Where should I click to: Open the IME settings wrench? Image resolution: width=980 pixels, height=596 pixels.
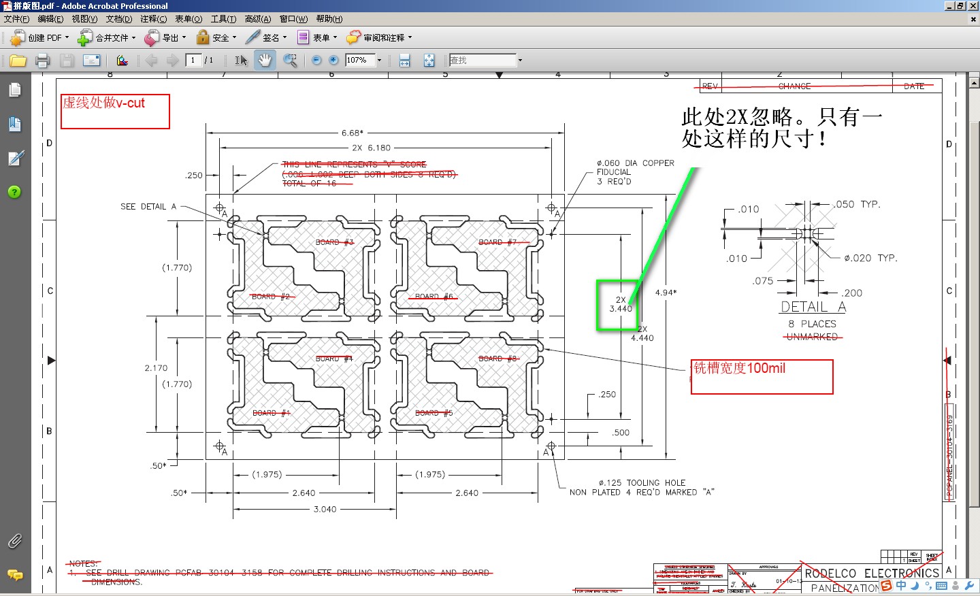pos(969,586)
